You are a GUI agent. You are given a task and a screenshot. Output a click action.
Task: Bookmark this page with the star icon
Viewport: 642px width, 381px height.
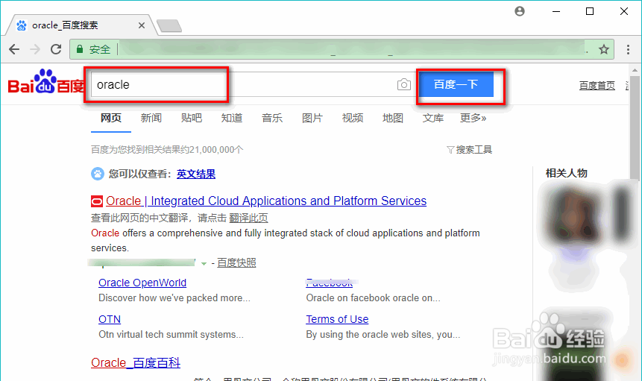(604, 49)
